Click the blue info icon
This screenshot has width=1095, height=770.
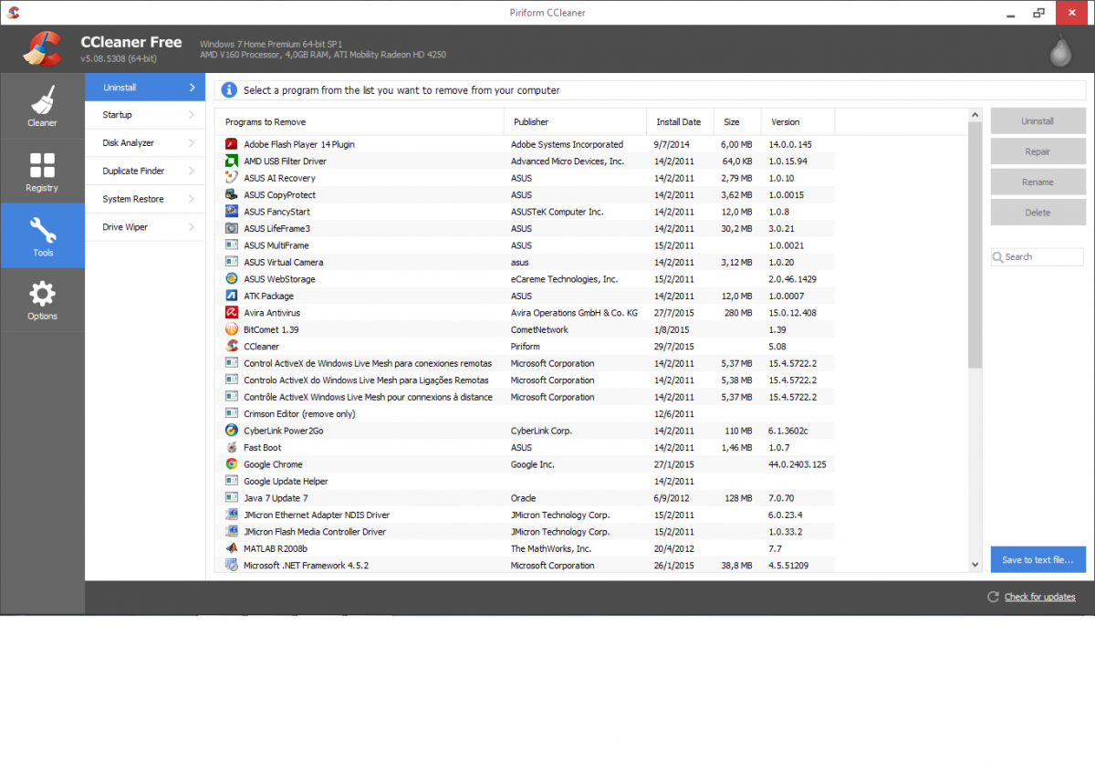tap(229, 90)
